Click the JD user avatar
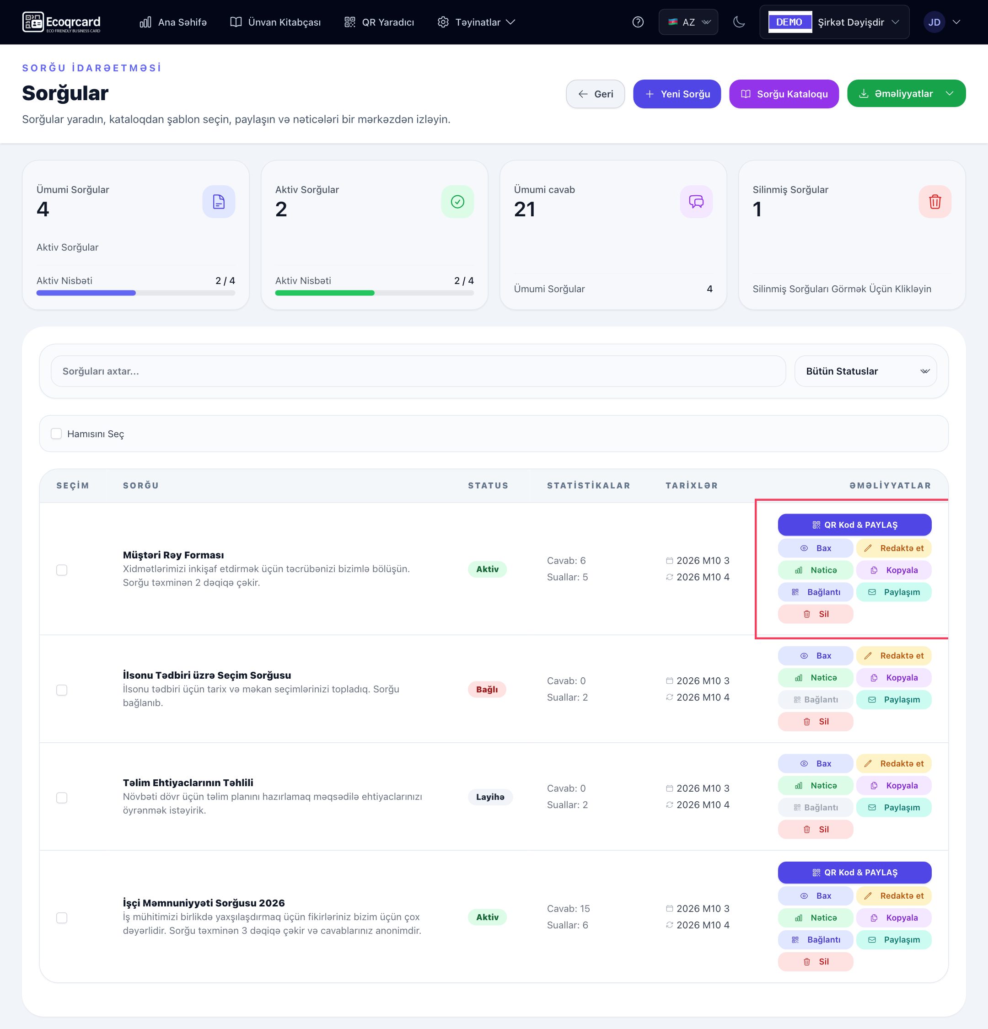988x1029 pixels. 934,22
